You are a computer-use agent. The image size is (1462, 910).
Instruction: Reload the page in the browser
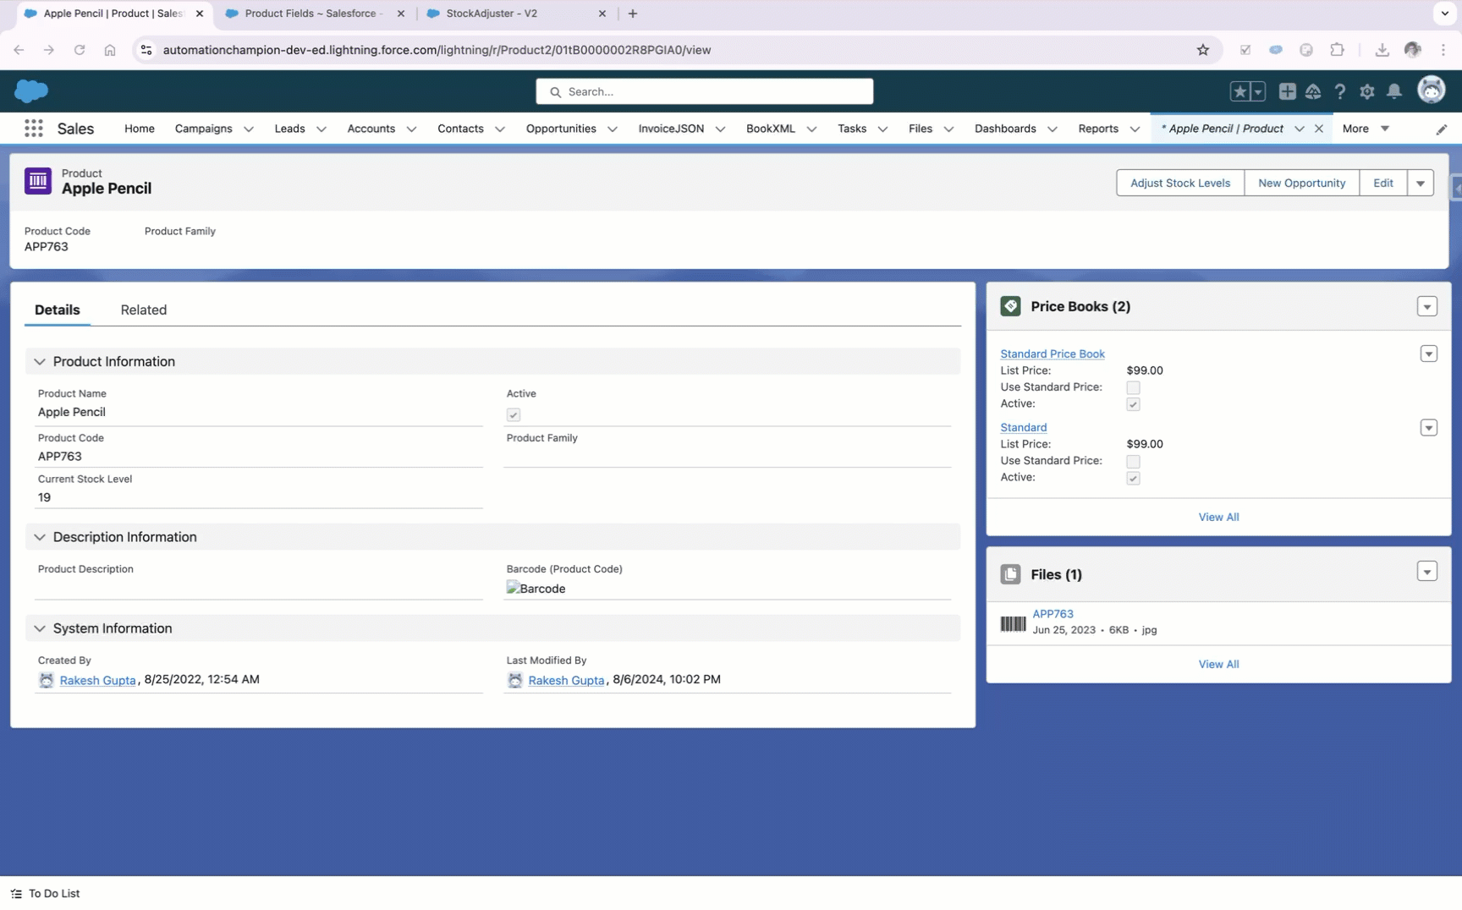click(x=80, y=50)
